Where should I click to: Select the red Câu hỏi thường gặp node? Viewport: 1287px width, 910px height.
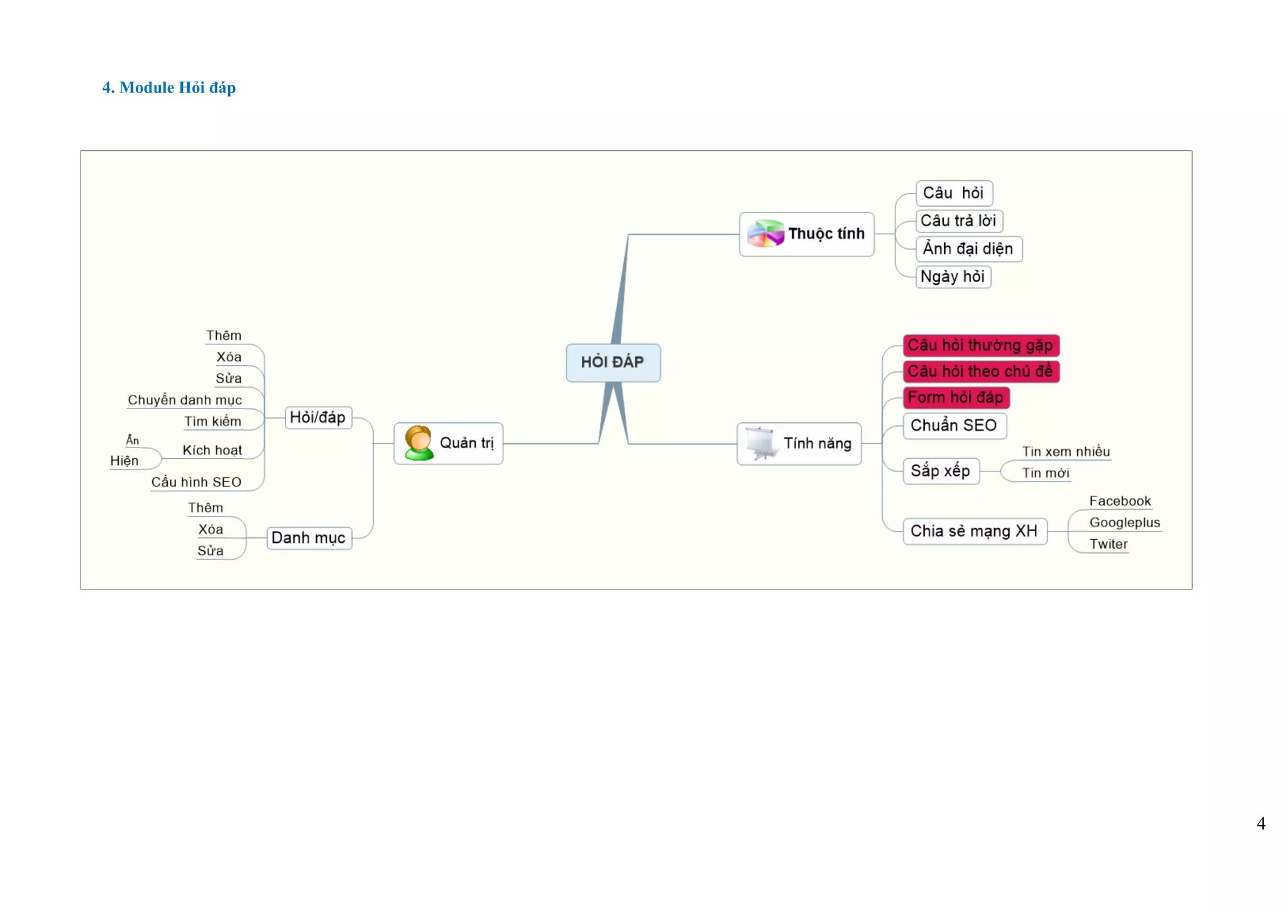tap(980, 346)
